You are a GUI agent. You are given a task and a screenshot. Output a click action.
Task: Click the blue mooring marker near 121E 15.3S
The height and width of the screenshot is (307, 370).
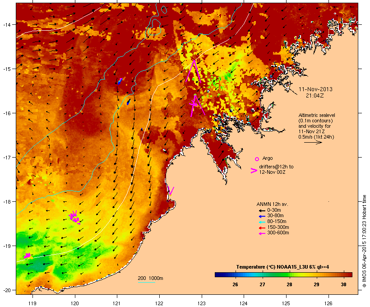120,81
